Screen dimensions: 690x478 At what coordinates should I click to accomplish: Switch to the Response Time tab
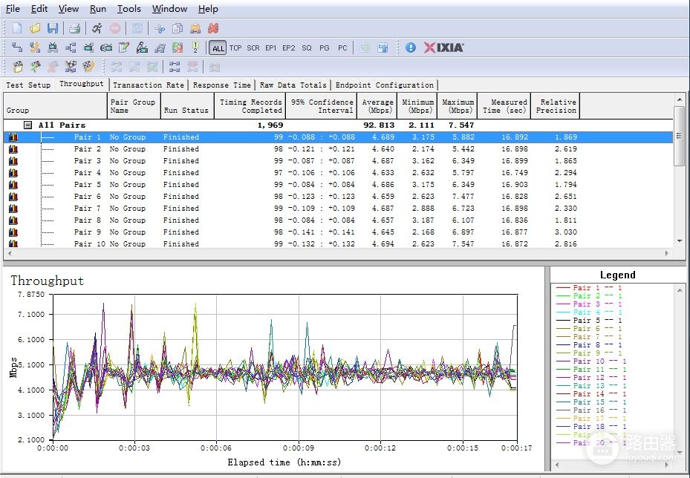[x=222, y=85]
